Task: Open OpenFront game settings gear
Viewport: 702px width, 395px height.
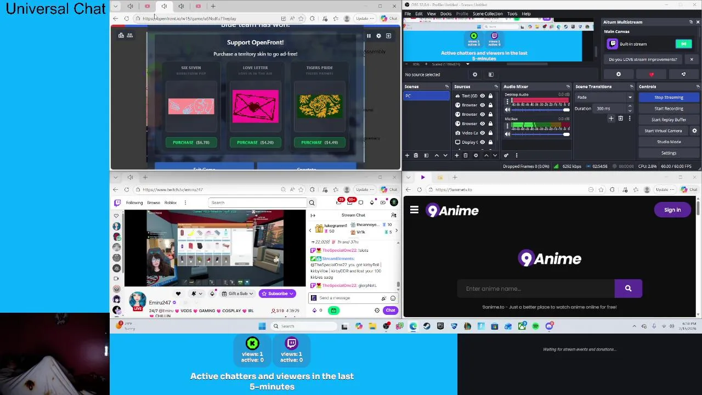Action: 378,36
